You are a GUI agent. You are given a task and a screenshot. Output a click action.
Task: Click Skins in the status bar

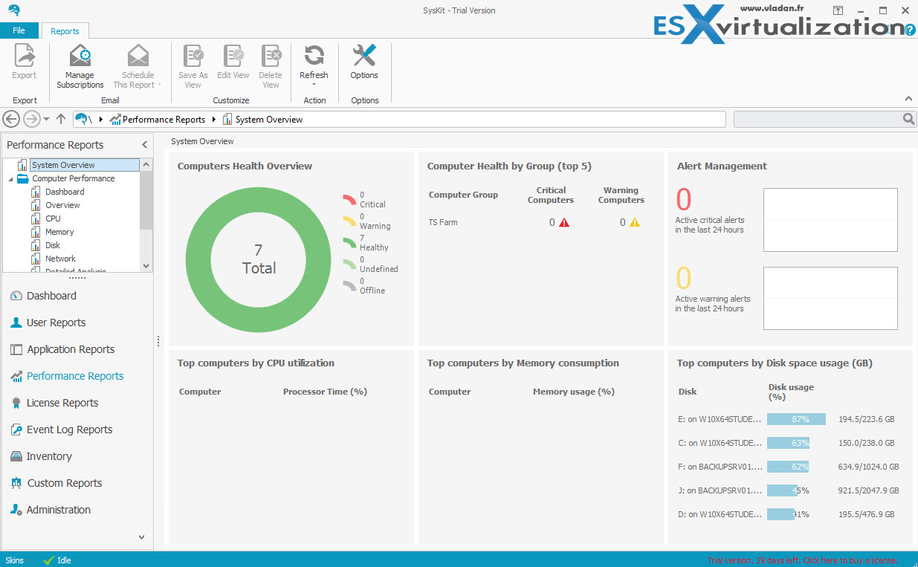pyautogui.click(x=15, y=560)
